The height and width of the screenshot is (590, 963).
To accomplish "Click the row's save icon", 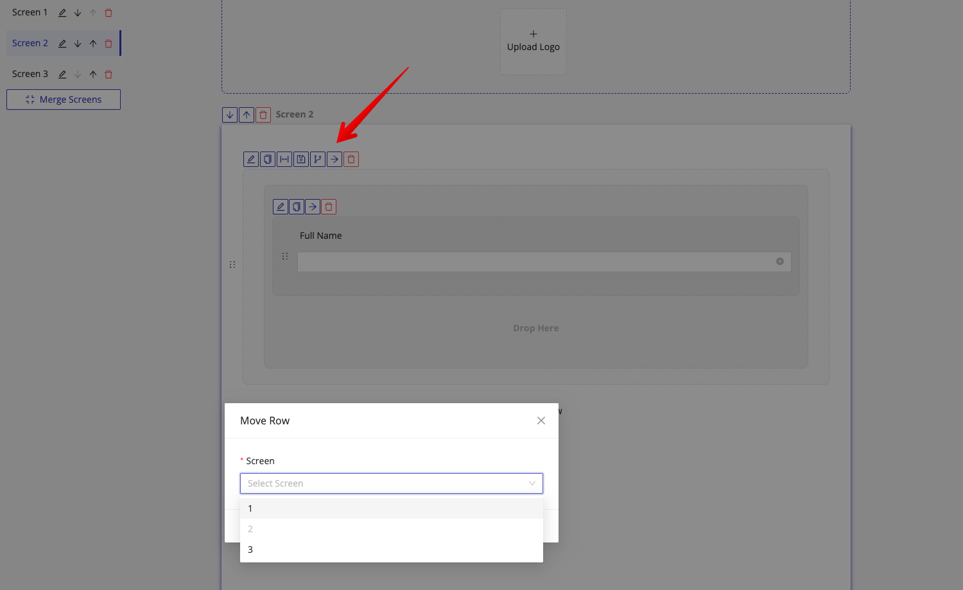I will (x=301, y=159).
